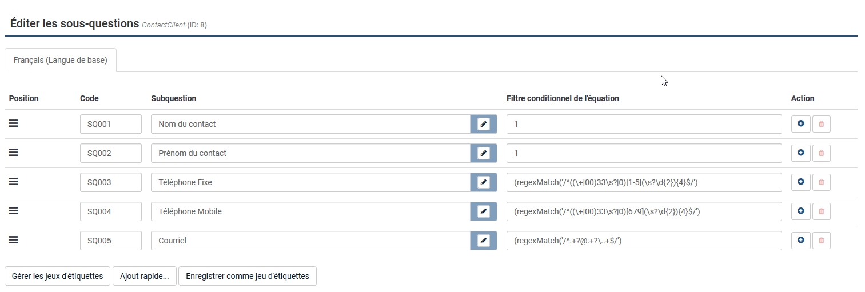Viewport: 865px width, 292px height.
Task: Click the drag handle for row SQ001
Action: point(14,123)
